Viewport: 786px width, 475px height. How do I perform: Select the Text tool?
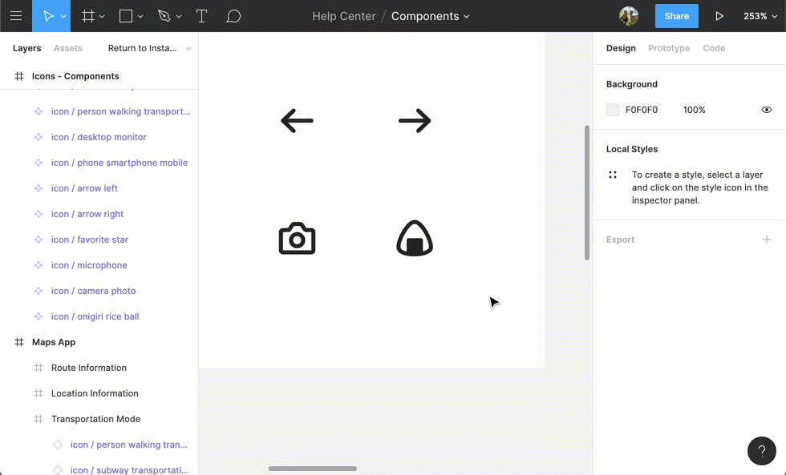pyautogui.click(x=201, y=16)
